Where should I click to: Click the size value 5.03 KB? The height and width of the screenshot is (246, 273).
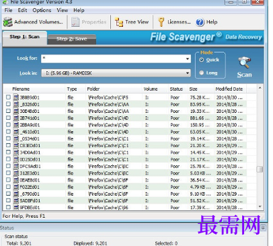tap(200, 173)
